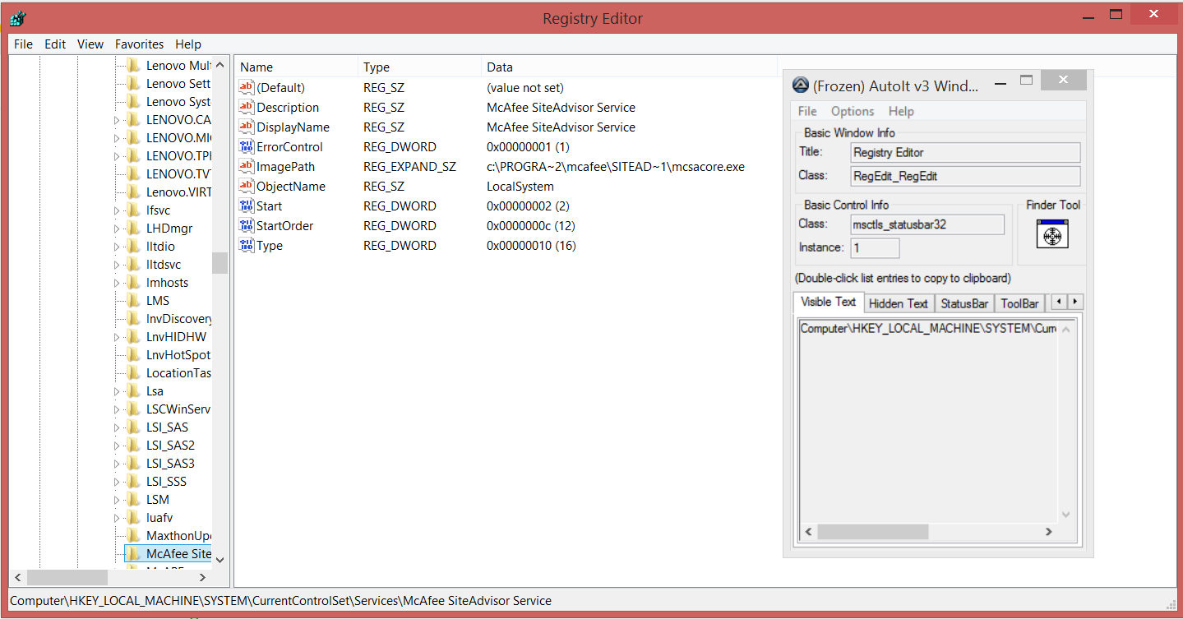Click the tab strip right scroll arrow

pyautogui.click(x=1074, y=302)
